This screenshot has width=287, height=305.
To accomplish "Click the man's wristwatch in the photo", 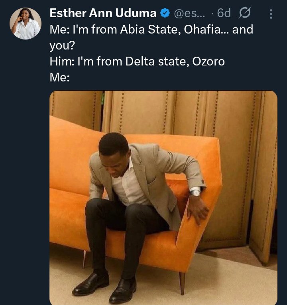I will click(195, 192).
